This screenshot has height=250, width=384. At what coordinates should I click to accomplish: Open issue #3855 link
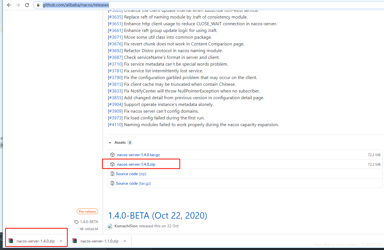coord(115,98)
